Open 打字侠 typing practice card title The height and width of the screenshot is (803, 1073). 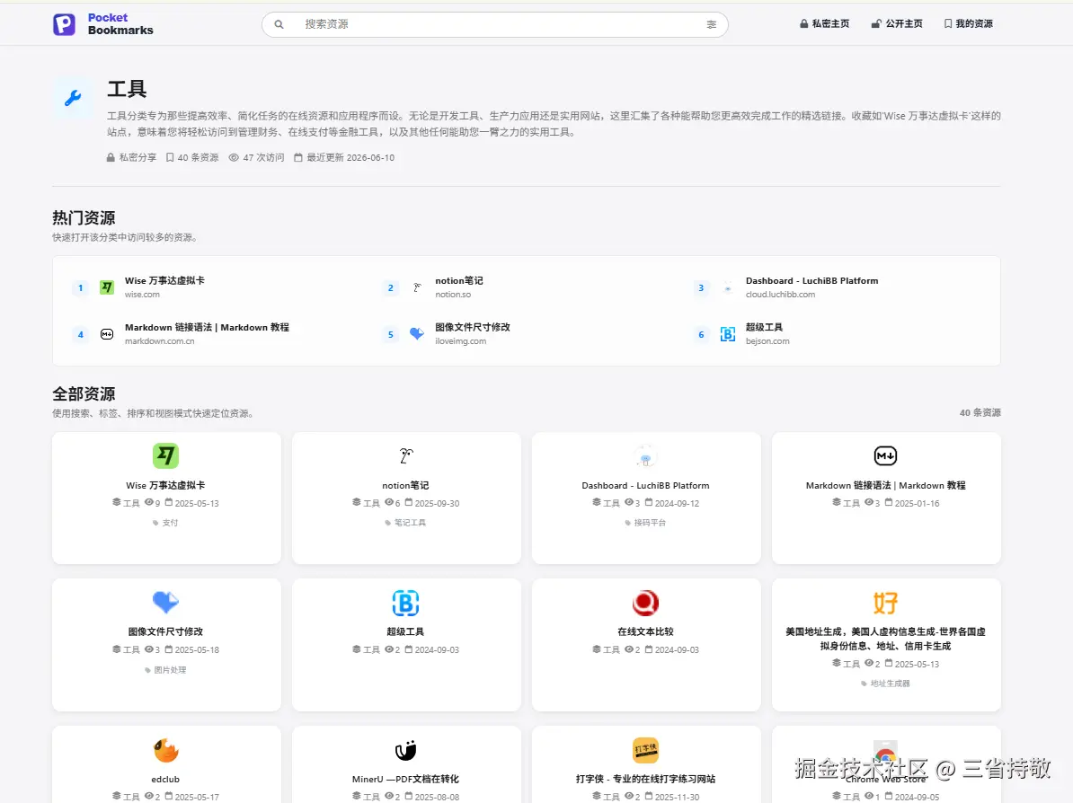coord(645,779)
